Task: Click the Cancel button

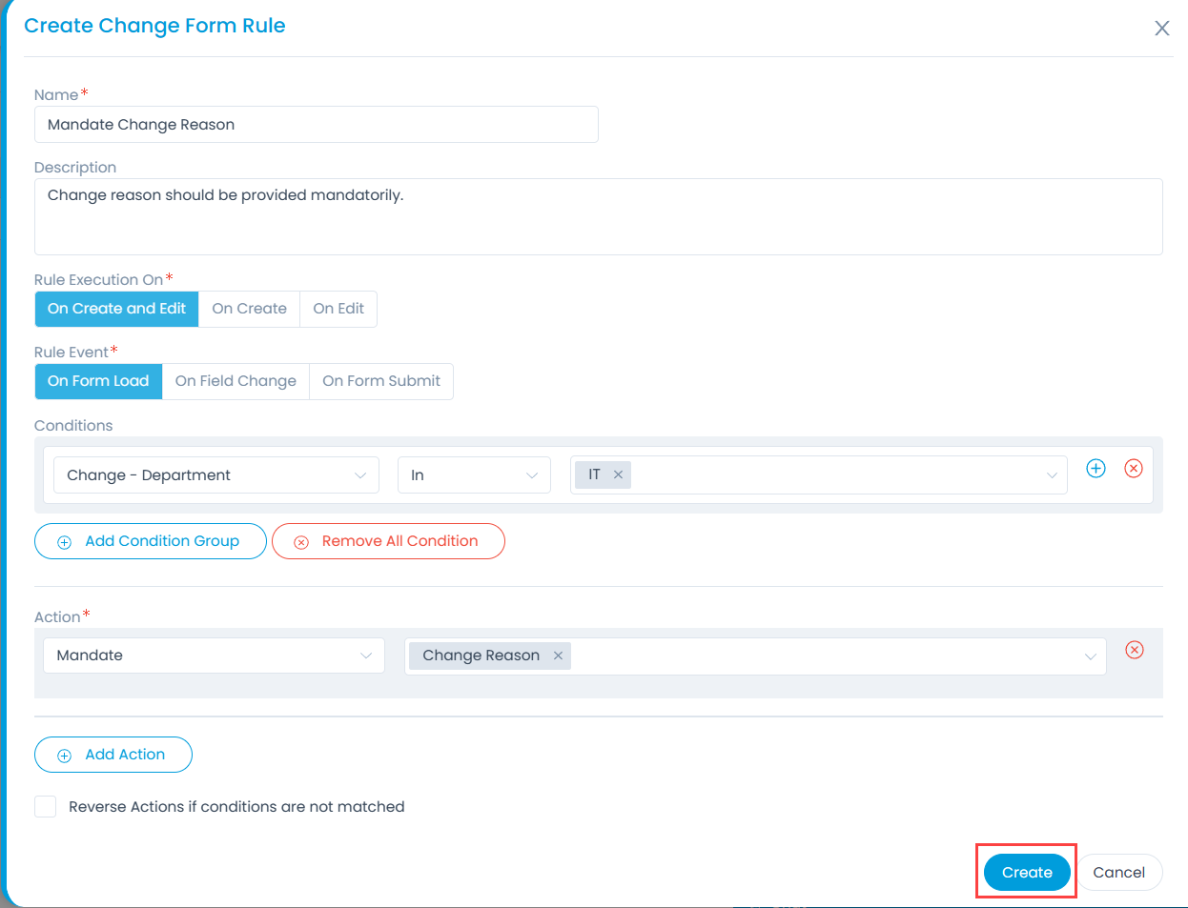Action: click(x=1119, y=872)
